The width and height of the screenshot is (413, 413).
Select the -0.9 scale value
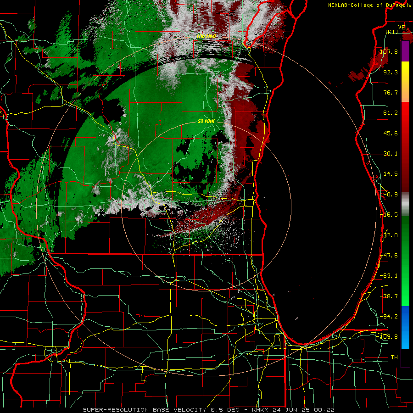391,195
